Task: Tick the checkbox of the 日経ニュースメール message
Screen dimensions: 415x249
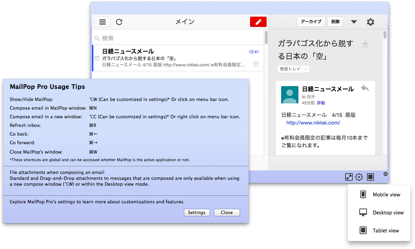Action: [97, 58]
